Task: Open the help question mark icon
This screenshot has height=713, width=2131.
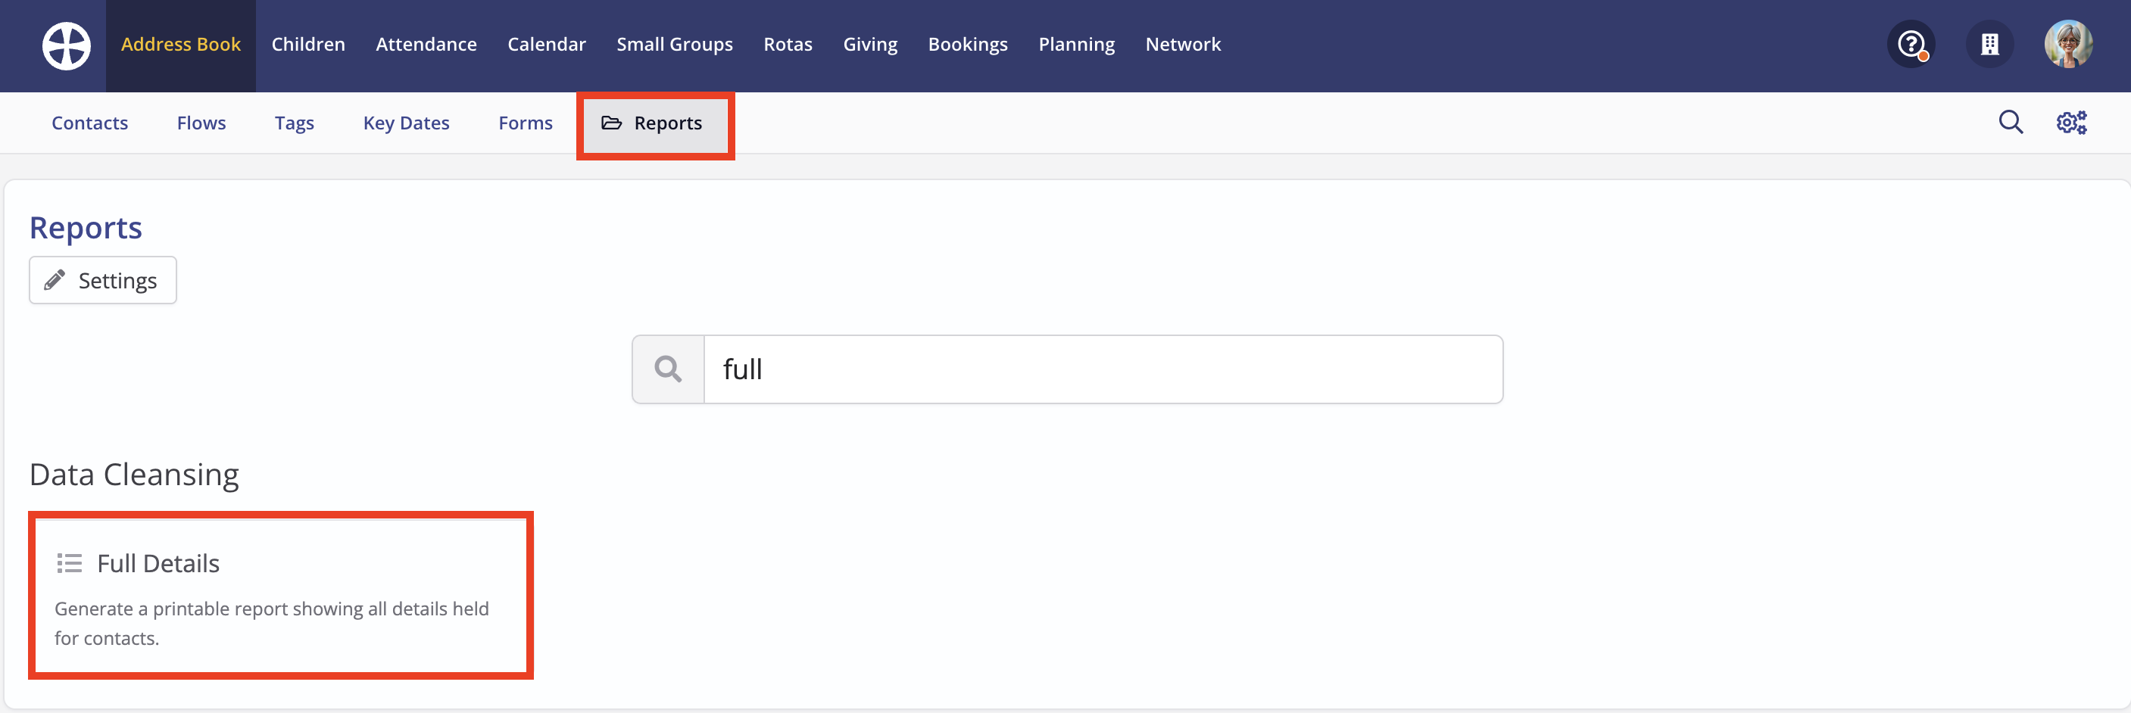Action: click(1911, 44)
